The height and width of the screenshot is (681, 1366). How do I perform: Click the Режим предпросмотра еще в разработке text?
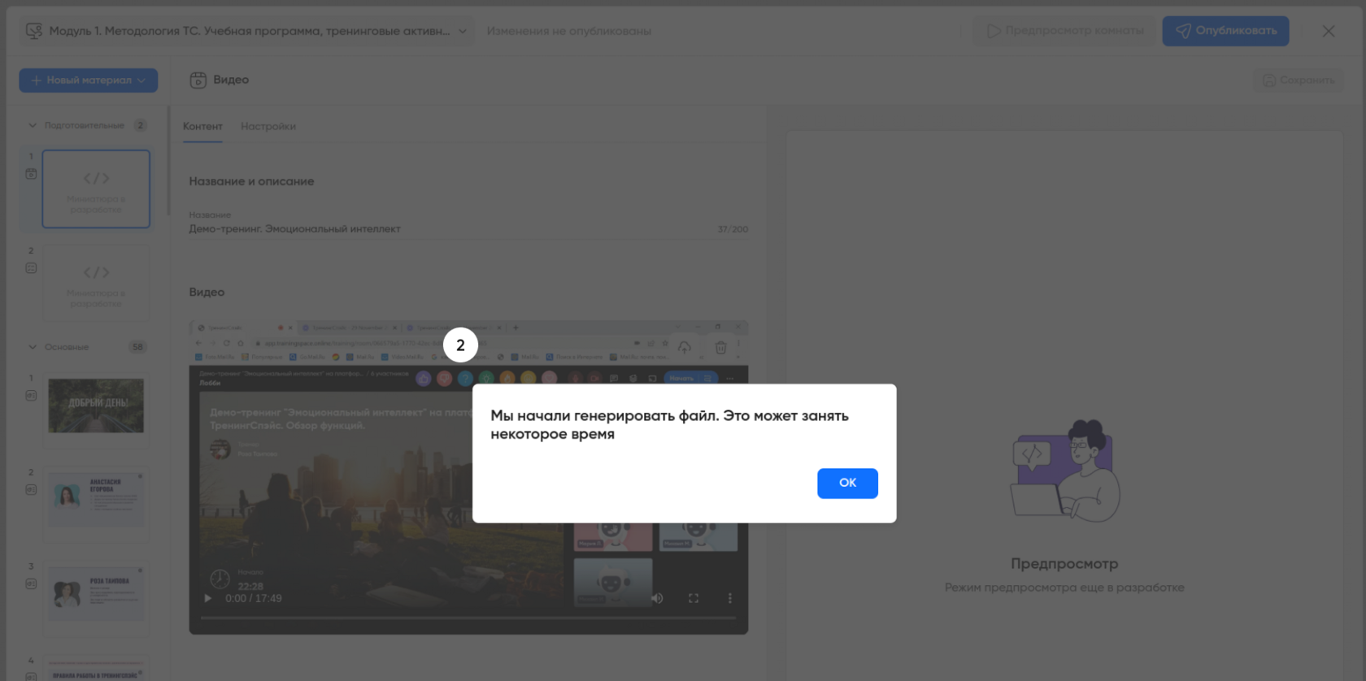click(x=1064, y=588)
